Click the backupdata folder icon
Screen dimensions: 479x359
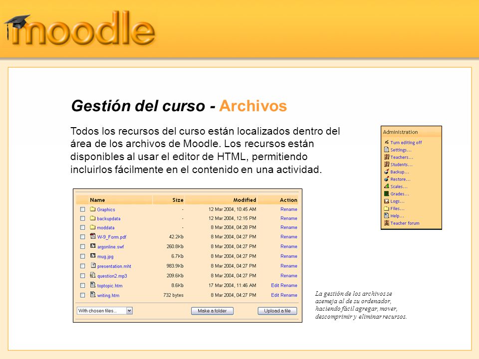93,218
